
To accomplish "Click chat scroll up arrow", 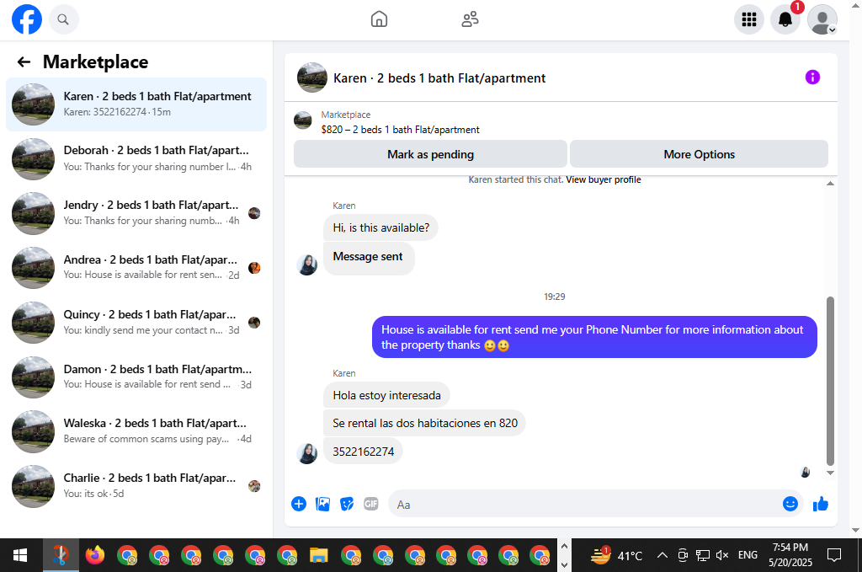I will point(830,183).
